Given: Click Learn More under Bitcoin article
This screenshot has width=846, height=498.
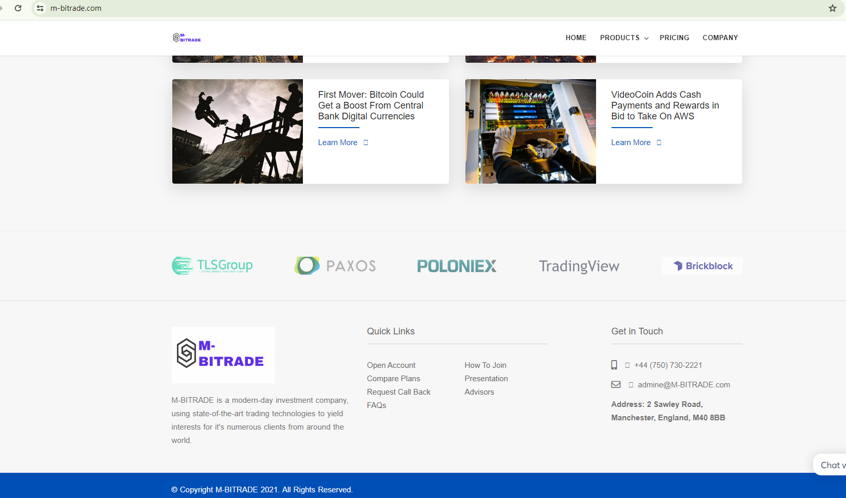Looking at the screenshot, I should click(338, 143).
